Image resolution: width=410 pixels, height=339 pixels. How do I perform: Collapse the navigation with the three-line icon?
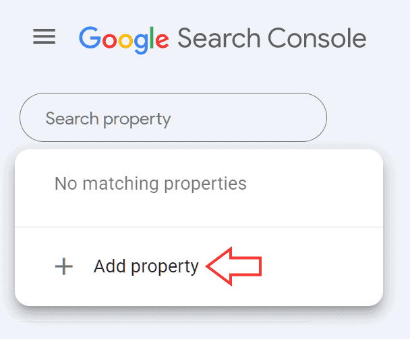click(x=45, y=37)
